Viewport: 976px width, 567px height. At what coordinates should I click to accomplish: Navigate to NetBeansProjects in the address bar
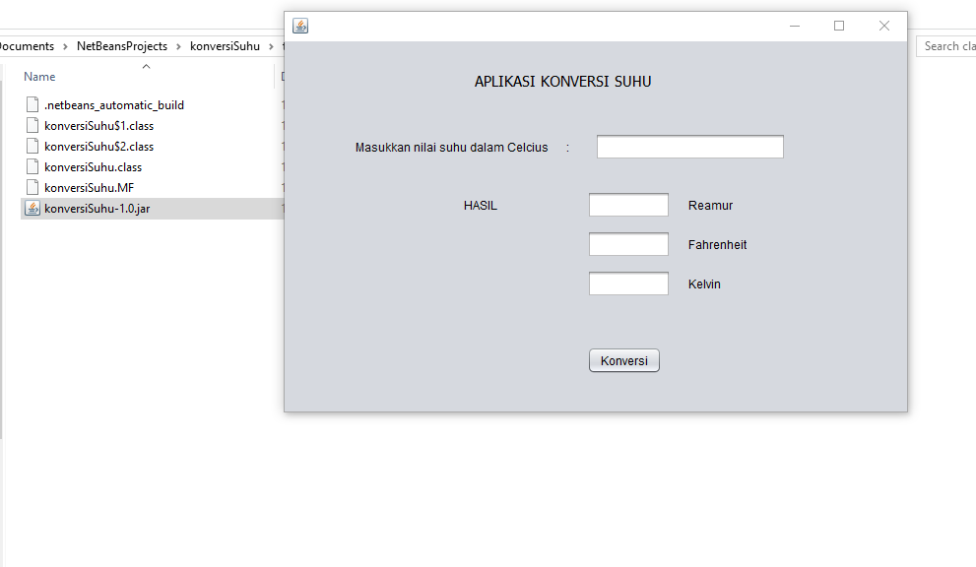point(122,46)
